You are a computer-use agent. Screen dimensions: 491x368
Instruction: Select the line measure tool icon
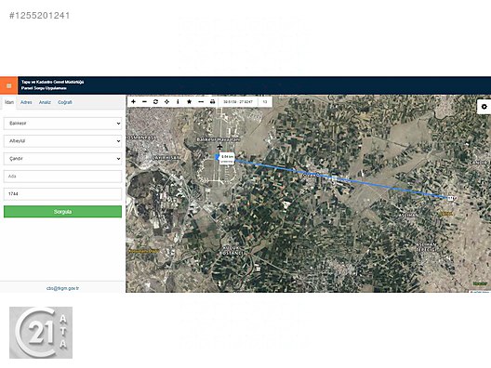201,101
